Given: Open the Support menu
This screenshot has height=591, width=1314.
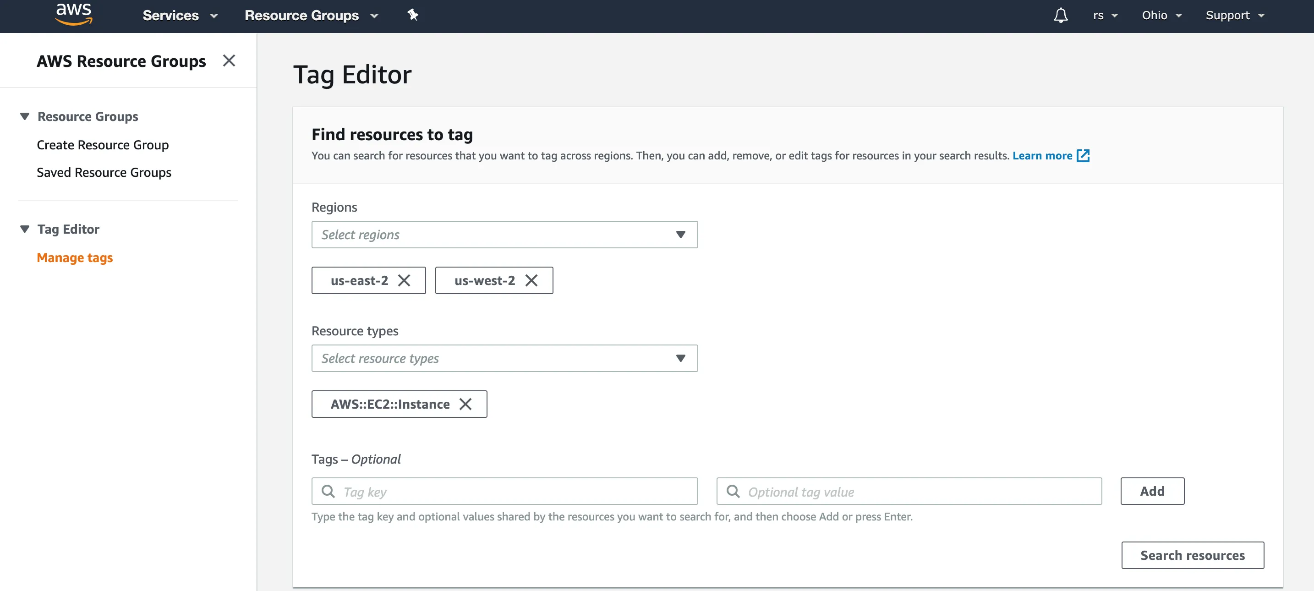Looking at the screenshot, I should (x=1234, y=15).
